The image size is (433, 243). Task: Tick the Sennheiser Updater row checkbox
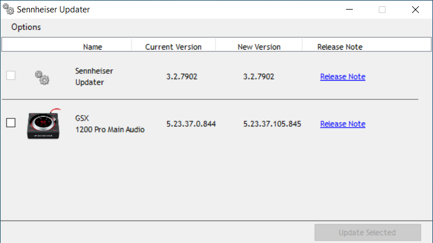[11, 76]
